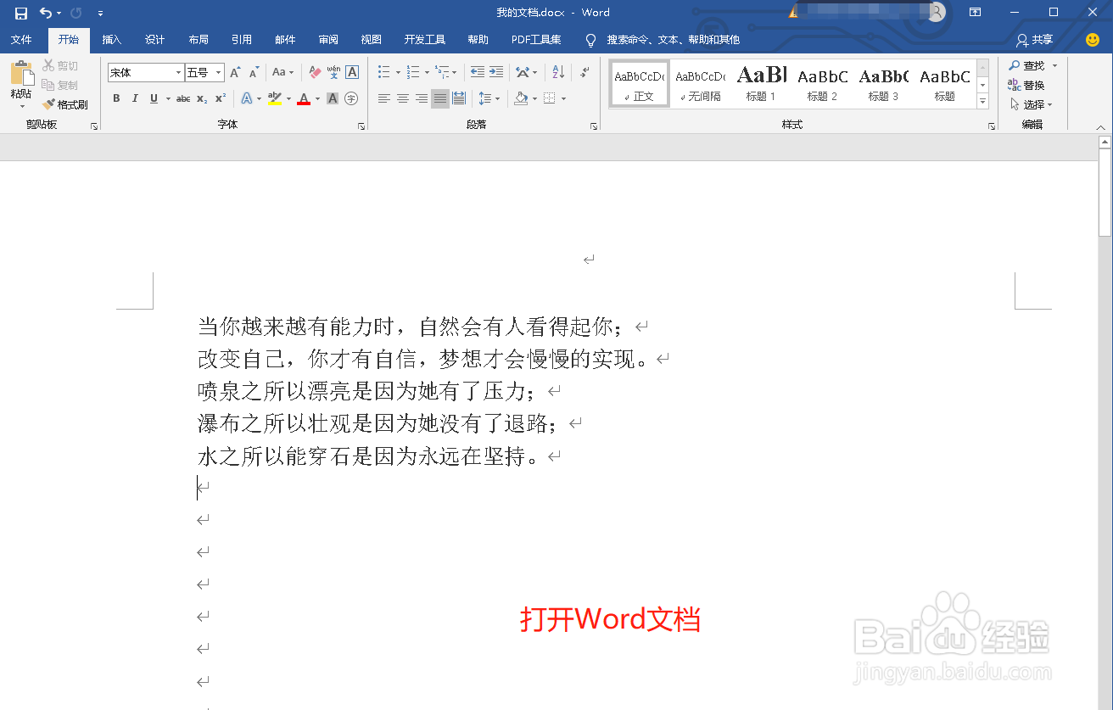Screen dimensions: 1113x710
Task: Click the subscript icon
Action: (200, 98)
